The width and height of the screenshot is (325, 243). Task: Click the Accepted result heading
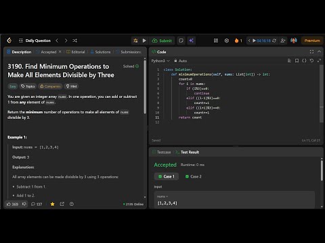(x=165, y=165)
